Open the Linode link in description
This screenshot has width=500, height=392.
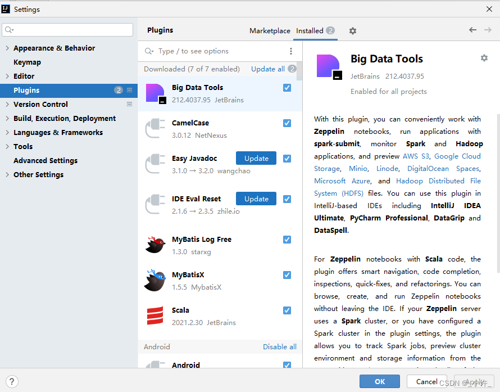tap(388, 169)
